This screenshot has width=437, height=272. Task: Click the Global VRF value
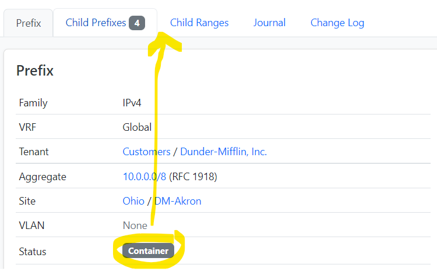137,127
